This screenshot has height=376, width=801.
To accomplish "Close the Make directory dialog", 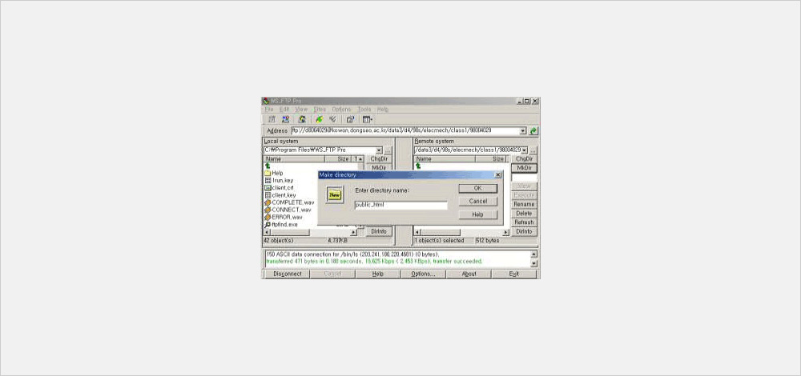I will coord(498,175).
